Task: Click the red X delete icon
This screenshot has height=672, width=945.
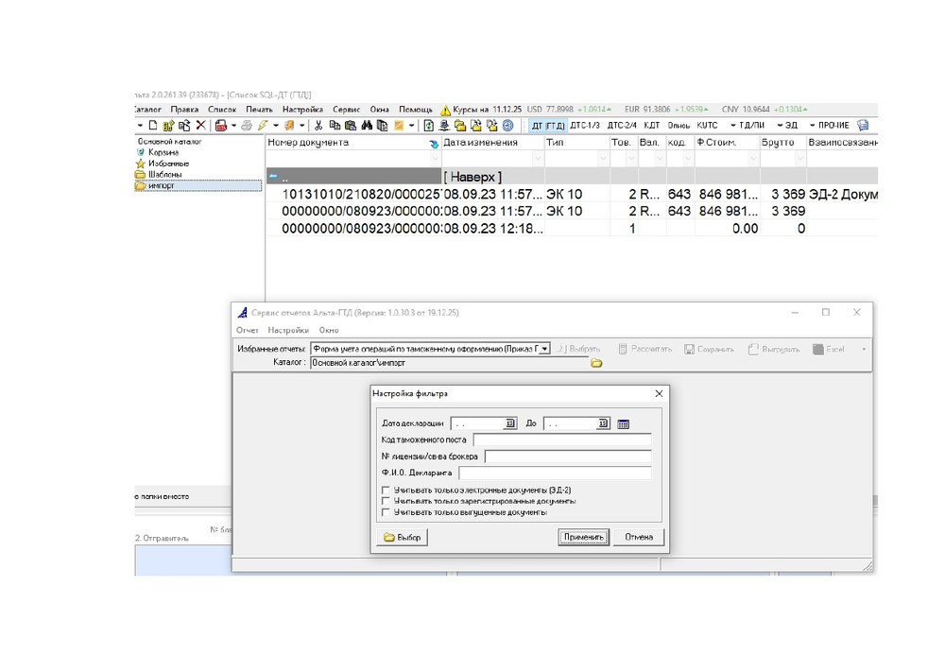Action: click(x=200, y=126)
